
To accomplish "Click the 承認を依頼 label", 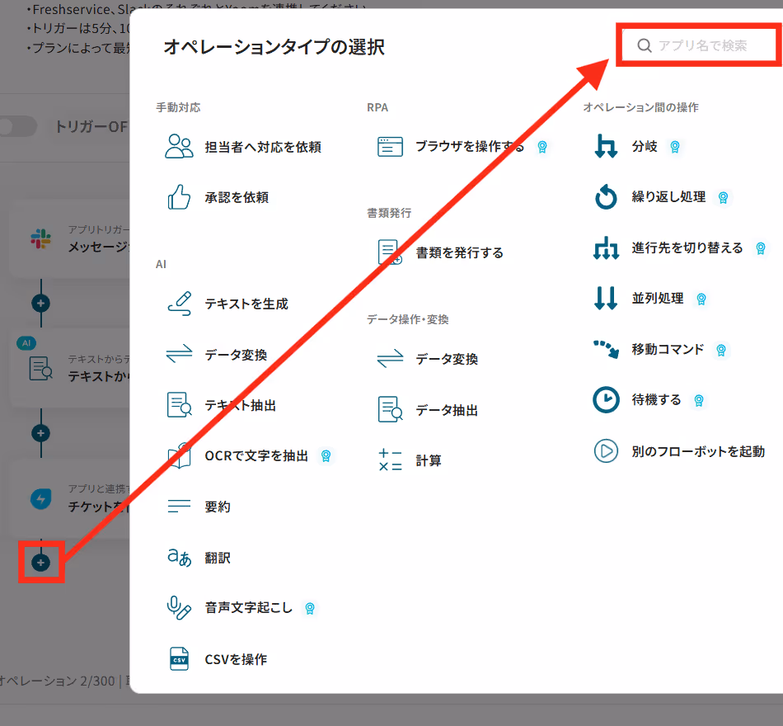I will click(x=237, y=197).
